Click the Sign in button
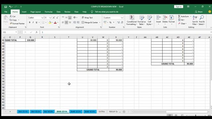This screenshot has width=212, height=119. (179, 7)
